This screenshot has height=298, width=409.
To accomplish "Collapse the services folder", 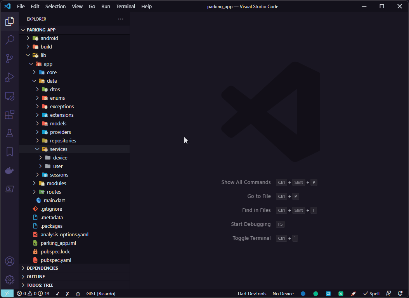I will 75,149.
